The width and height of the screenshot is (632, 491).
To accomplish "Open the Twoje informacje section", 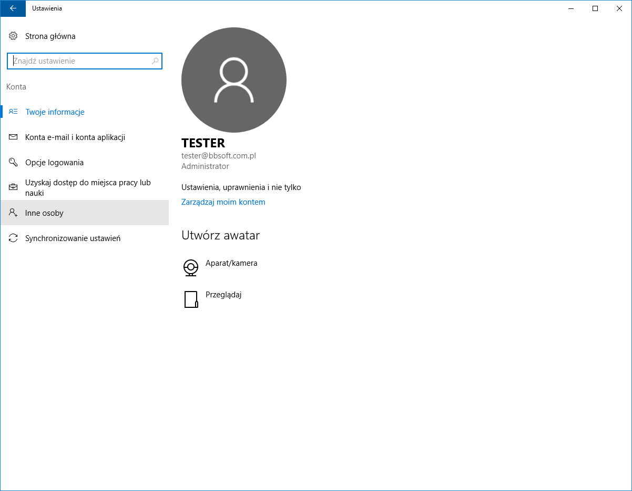I will (55, 112).
